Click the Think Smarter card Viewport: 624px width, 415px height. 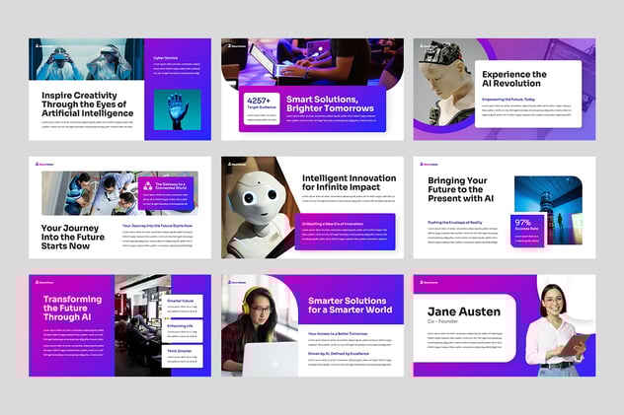[x=182, y=355]
